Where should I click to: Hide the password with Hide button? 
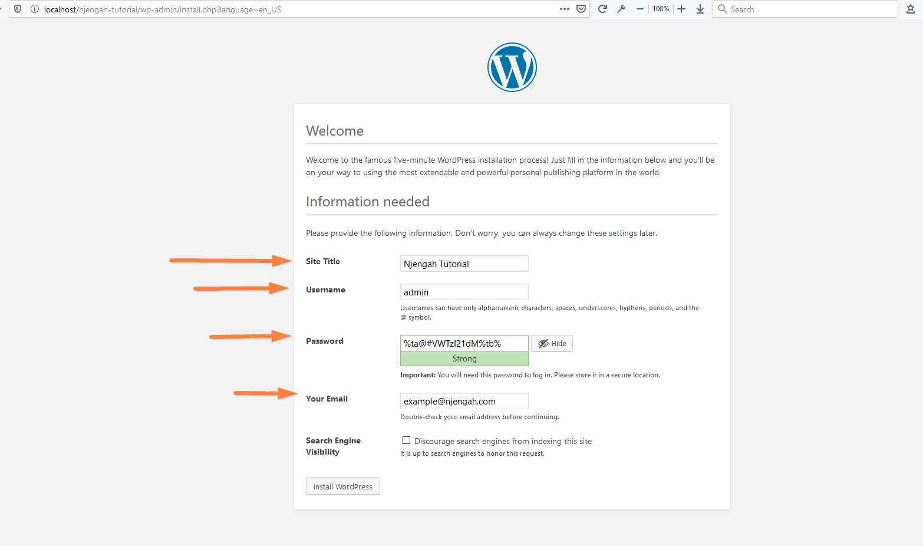[x=552, y=343]
